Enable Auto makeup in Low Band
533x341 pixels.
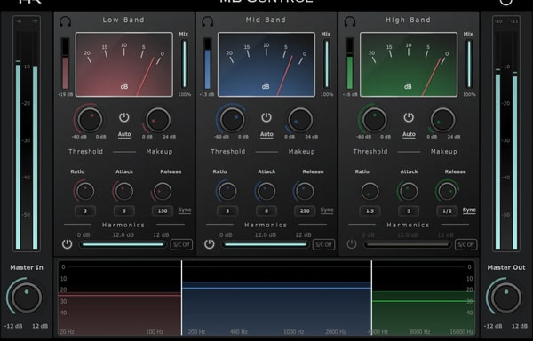[x=124, y=134]
